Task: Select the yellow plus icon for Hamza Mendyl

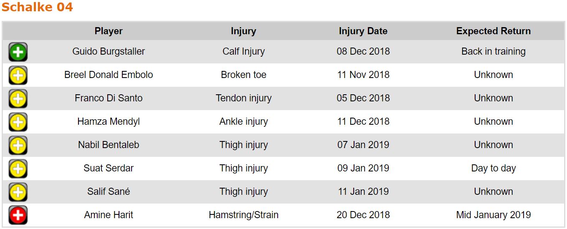Action: 18,122
